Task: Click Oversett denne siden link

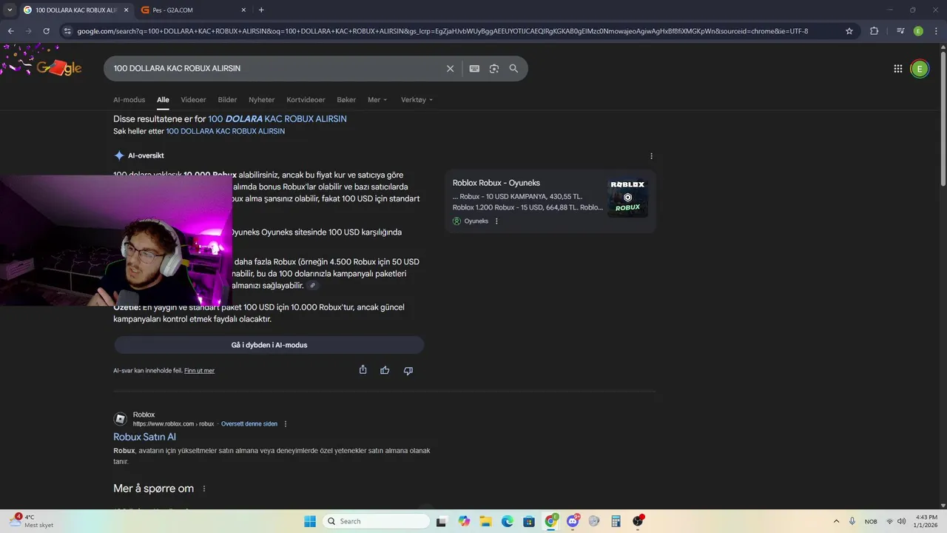Action: (x=249, y=424)
